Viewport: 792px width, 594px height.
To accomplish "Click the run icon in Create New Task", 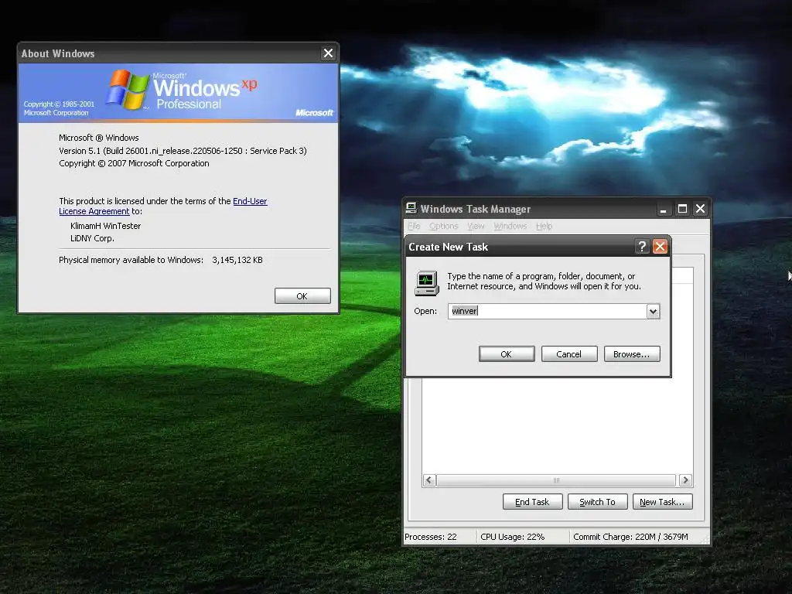I will (x=427, y=283).
